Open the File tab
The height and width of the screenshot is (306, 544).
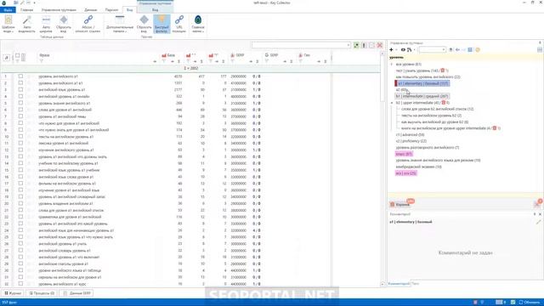click(8, 9)
